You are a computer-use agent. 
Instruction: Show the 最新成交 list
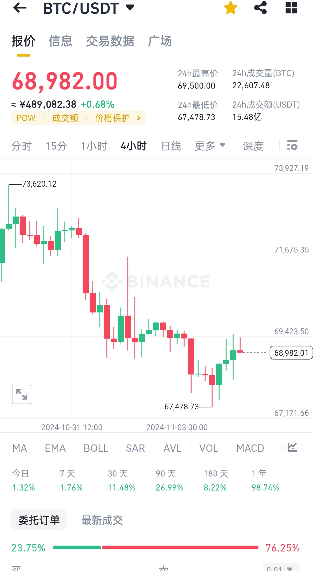pyautogui.click(x=102, y=520)
